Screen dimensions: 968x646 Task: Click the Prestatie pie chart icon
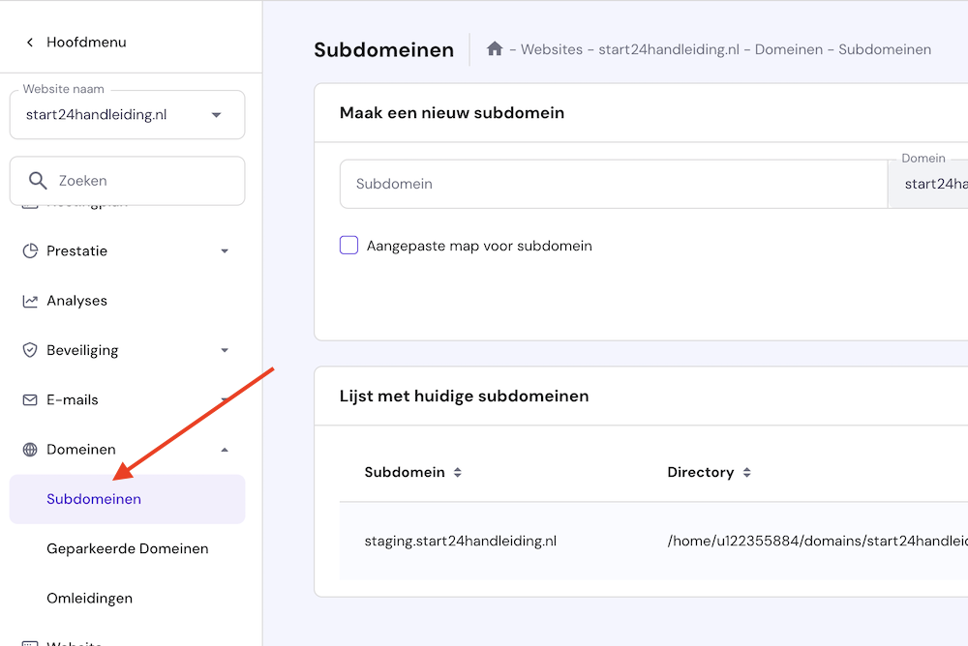[x=30, y=251]
